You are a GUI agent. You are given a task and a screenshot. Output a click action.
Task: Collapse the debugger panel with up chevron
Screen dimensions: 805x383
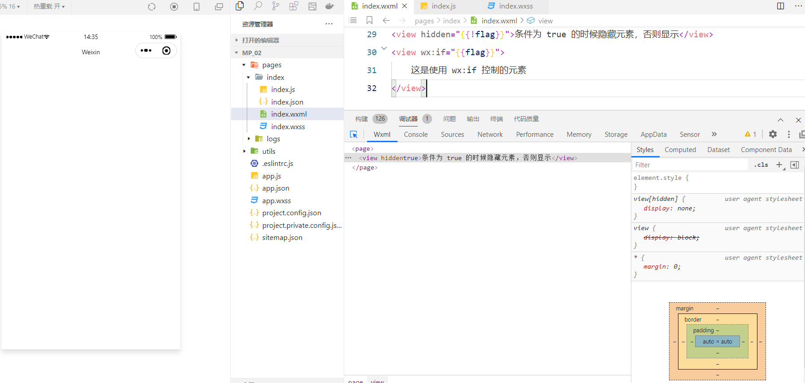[x=781, y=120]
